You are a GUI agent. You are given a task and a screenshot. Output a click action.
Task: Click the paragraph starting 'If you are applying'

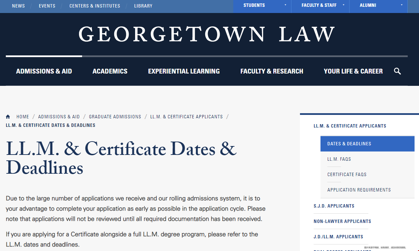(132, 239)
